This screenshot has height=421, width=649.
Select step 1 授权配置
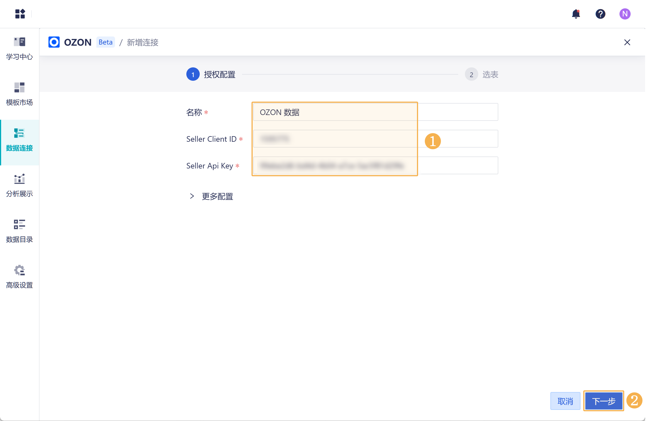tap(211, 74)
